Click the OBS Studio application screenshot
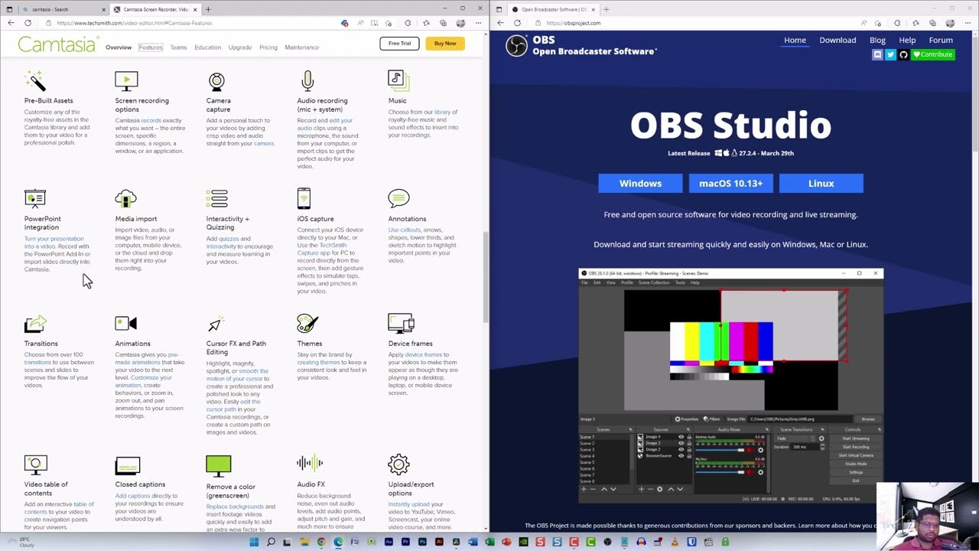979x551 pixels. tap(731, 386)
